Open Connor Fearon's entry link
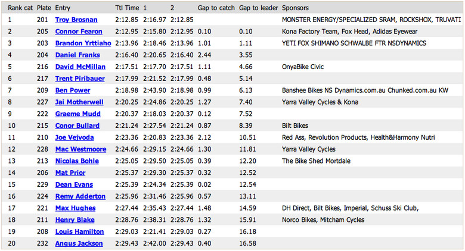The width and height of the screenshot is (465, 251). [x=79, y=32]
